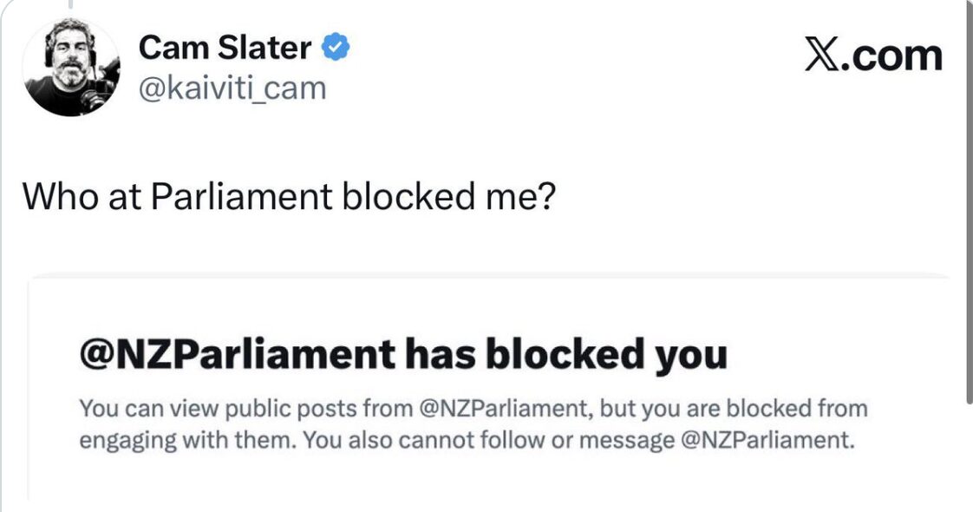Click the blue verified badge beside Cam Slater
This screenshot has height=512, width=973.
[x=336, y=48]
